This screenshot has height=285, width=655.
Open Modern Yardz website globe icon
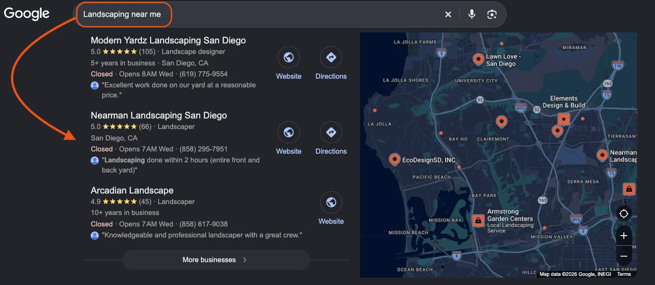(289, 58)
